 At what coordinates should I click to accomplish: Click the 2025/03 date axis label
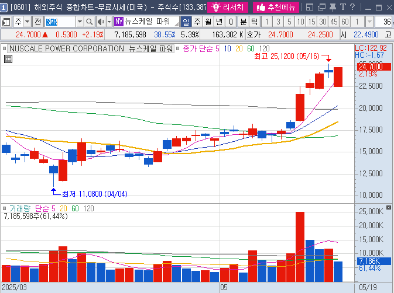click(x=14, y=287)
